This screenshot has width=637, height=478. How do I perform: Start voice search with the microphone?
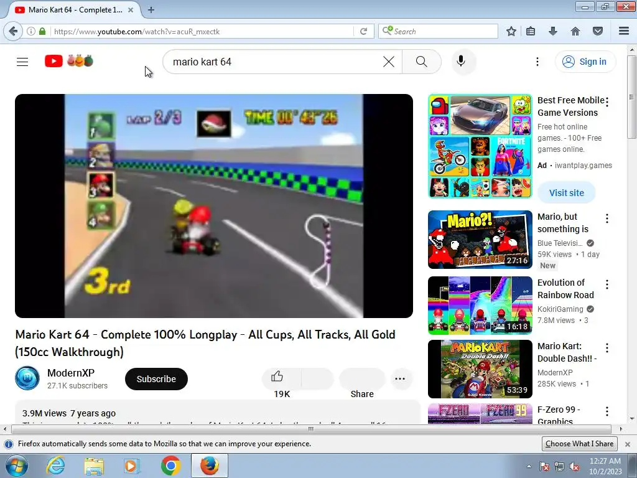coord(461,62)
